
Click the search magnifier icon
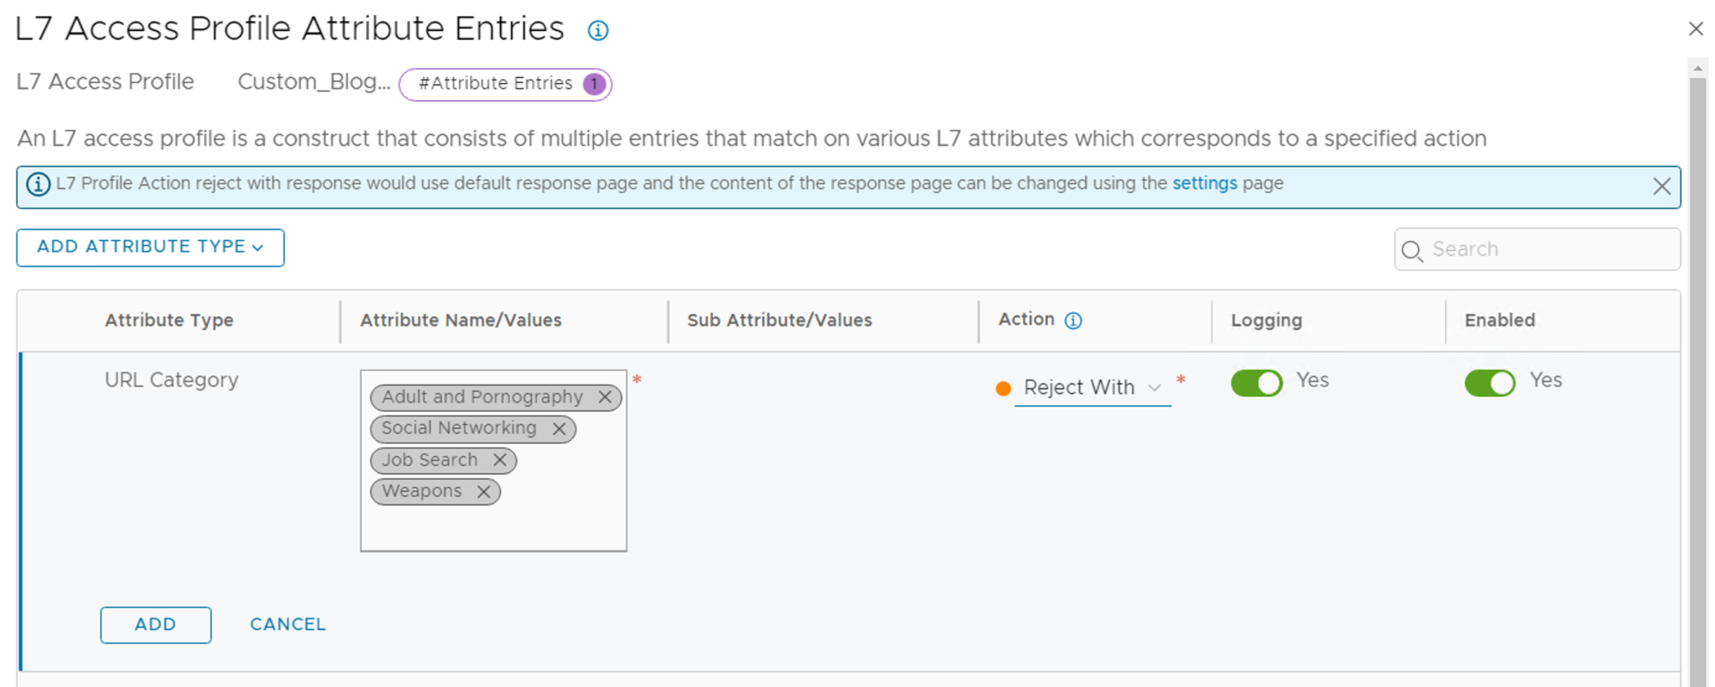1412,250
